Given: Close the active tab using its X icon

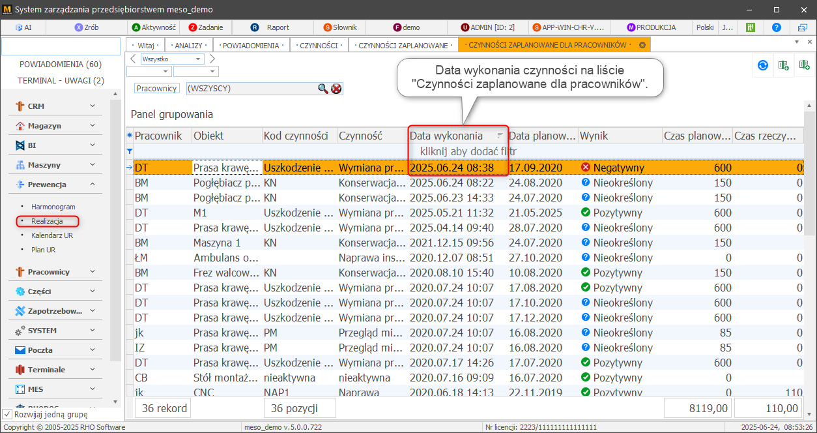Looking at the screenshot, I should [642, 45].
